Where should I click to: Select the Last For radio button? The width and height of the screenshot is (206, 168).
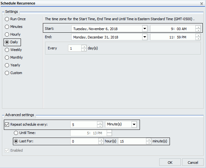click(x=16, y=141)
